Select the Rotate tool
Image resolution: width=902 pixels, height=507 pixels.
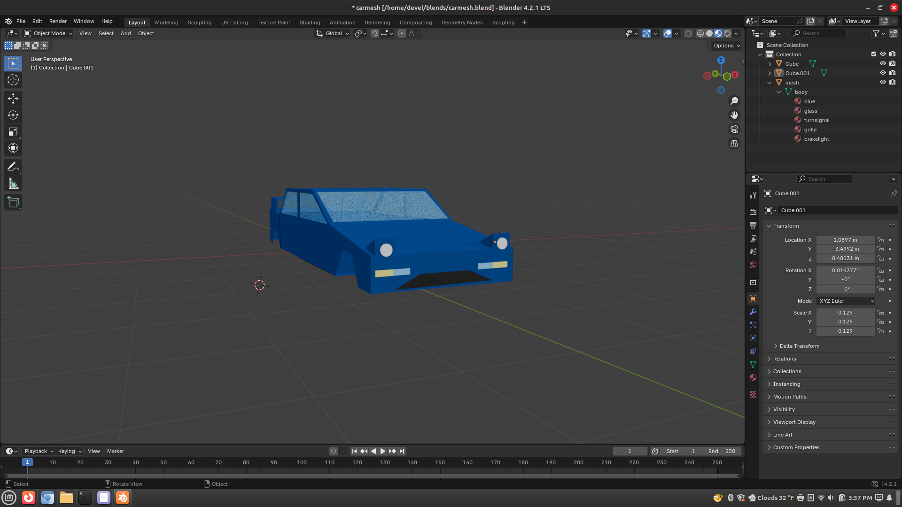pos(13,115)
